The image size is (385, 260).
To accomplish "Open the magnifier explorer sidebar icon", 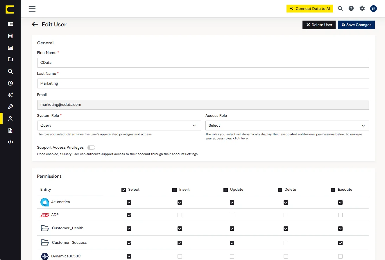I will coord(10,71).
